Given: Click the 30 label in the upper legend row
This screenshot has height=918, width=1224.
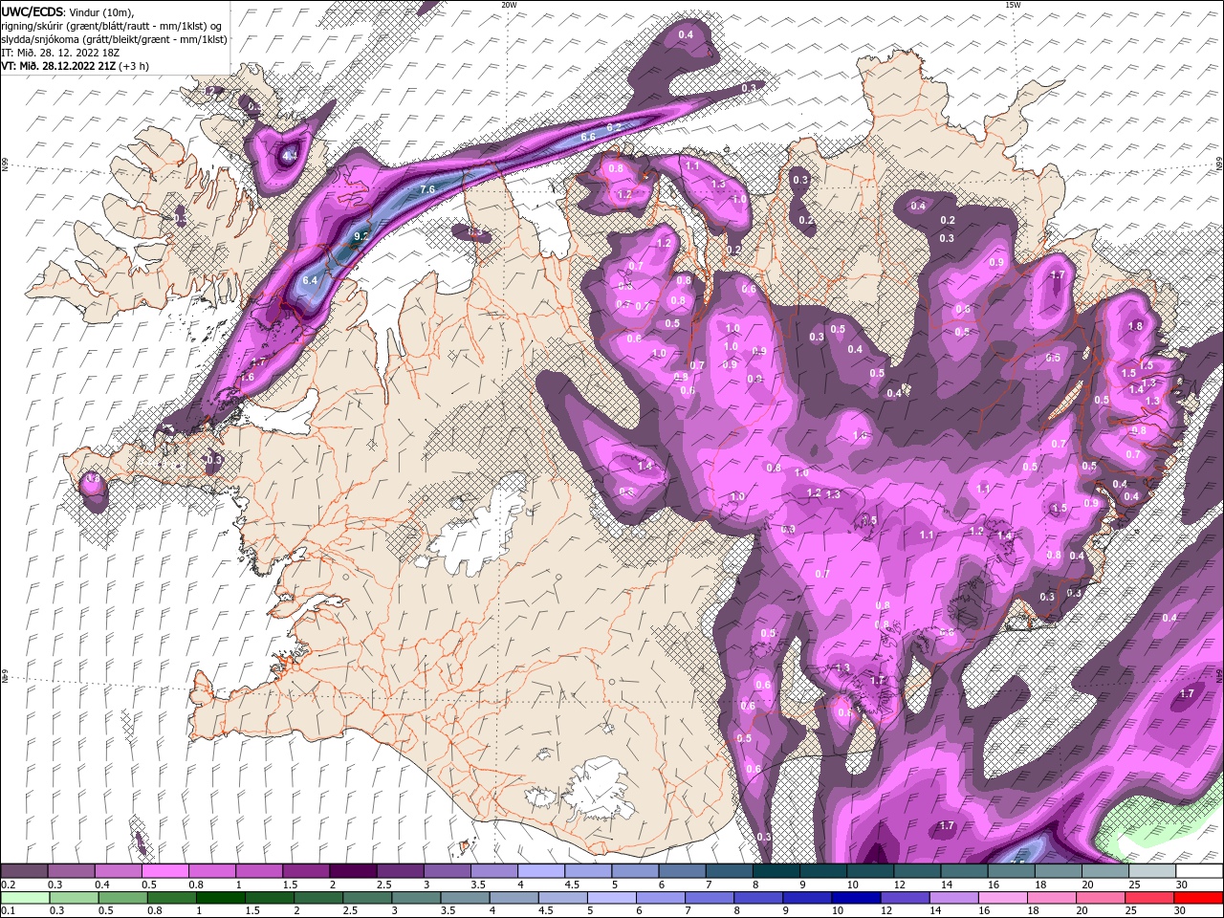Looking at the screenshot, I should [1182, 885].
